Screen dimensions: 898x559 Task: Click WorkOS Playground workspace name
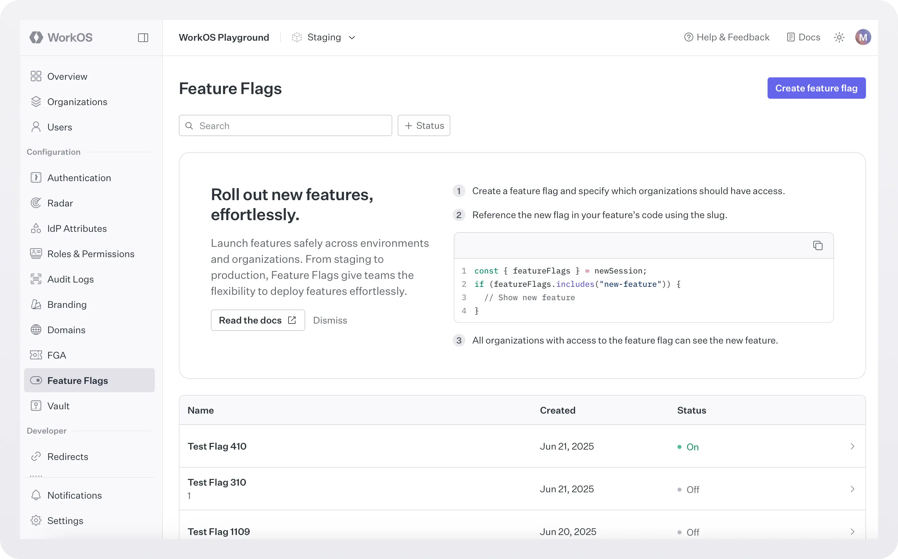[x=224, y=37]
